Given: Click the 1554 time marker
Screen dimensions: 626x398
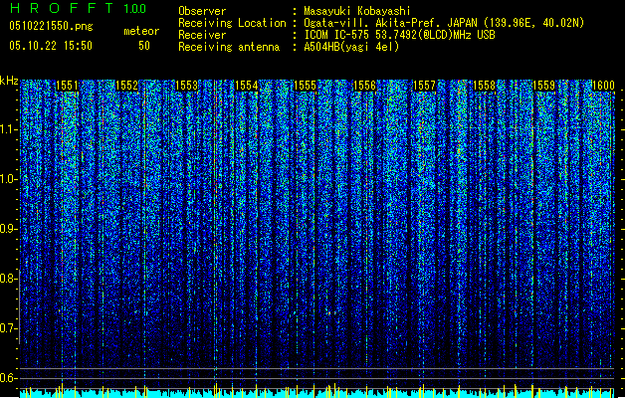Looking at the screenshot, I should (x=247, y=86).
